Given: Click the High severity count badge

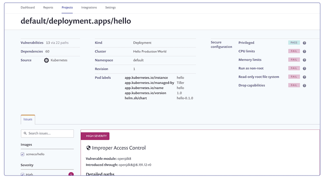Looking at the screenshot, I should [71, 174].
